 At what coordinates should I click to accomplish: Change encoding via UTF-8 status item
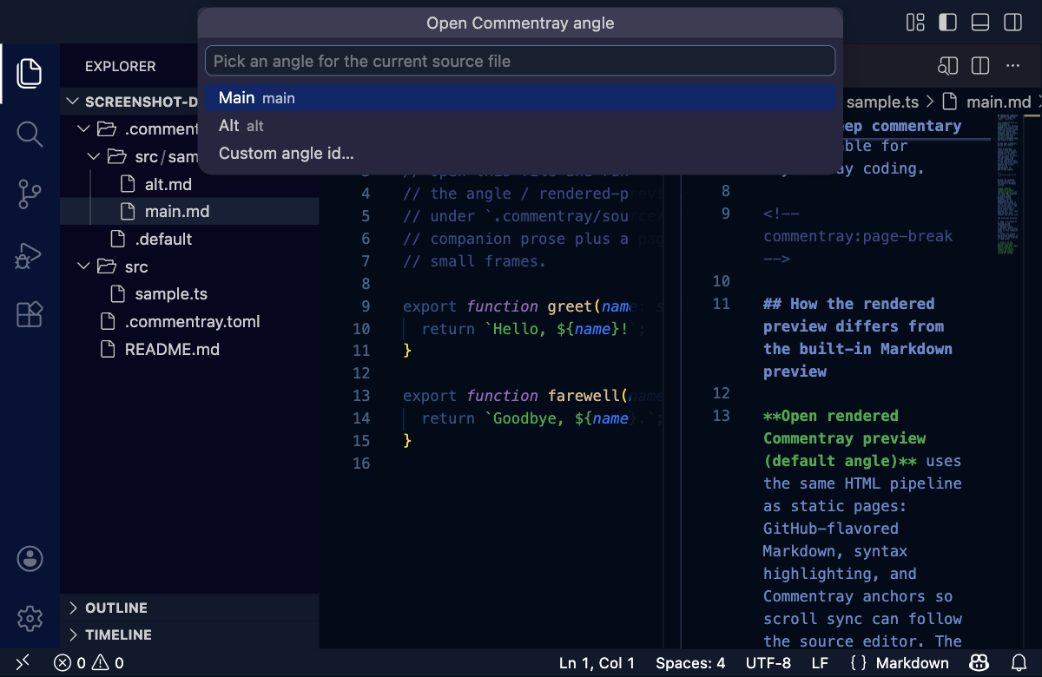click(x=768, y=663)
